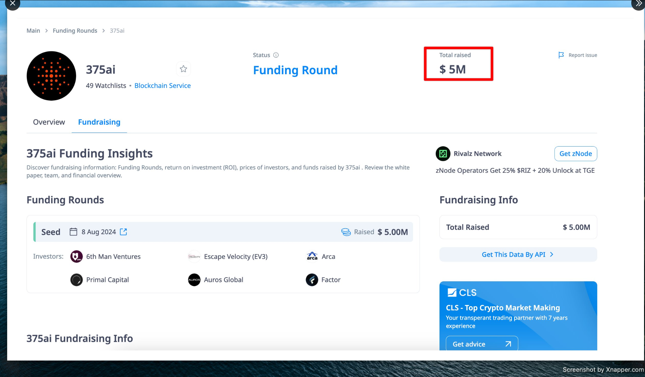Open the Main breadcrumb link
Screen dimensions: 645x377
tap(33, 31)
